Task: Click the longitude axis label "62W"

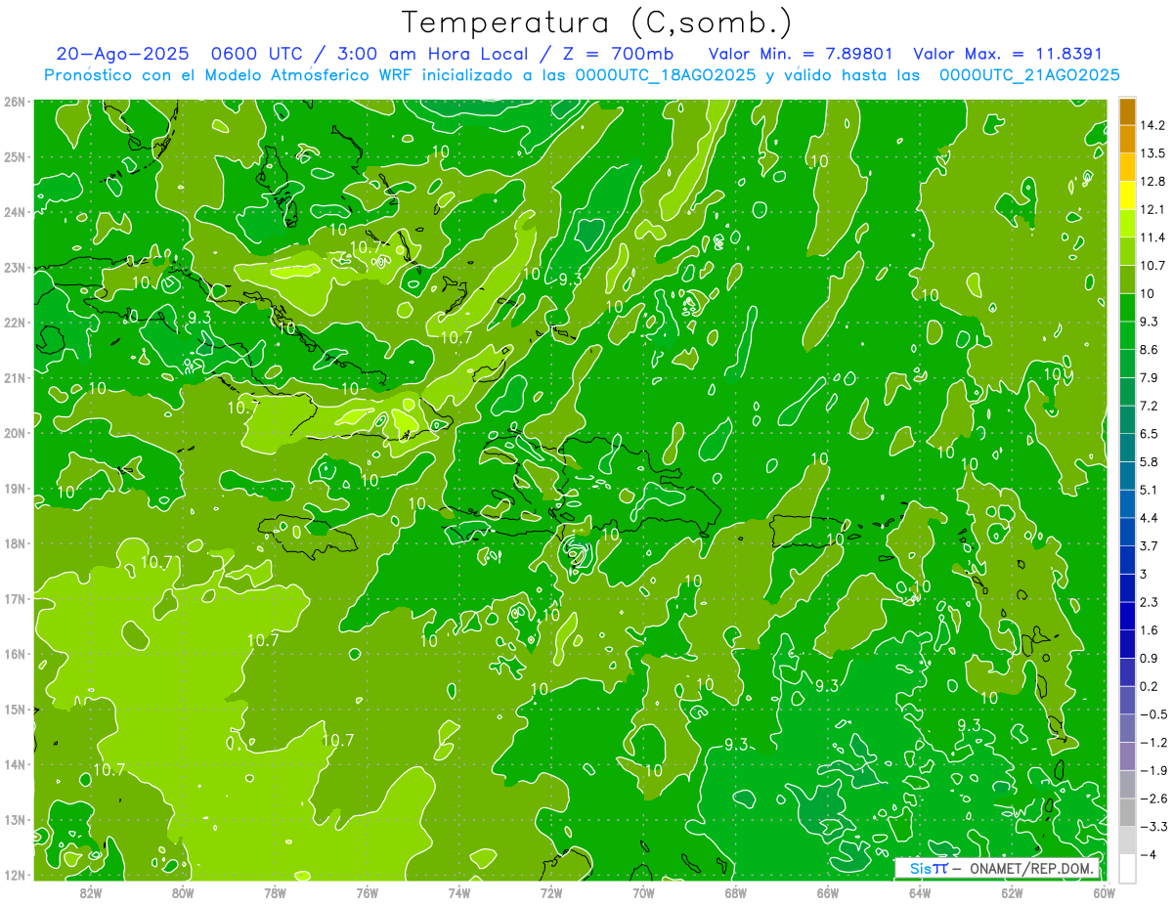Action: coord(1012,892)
